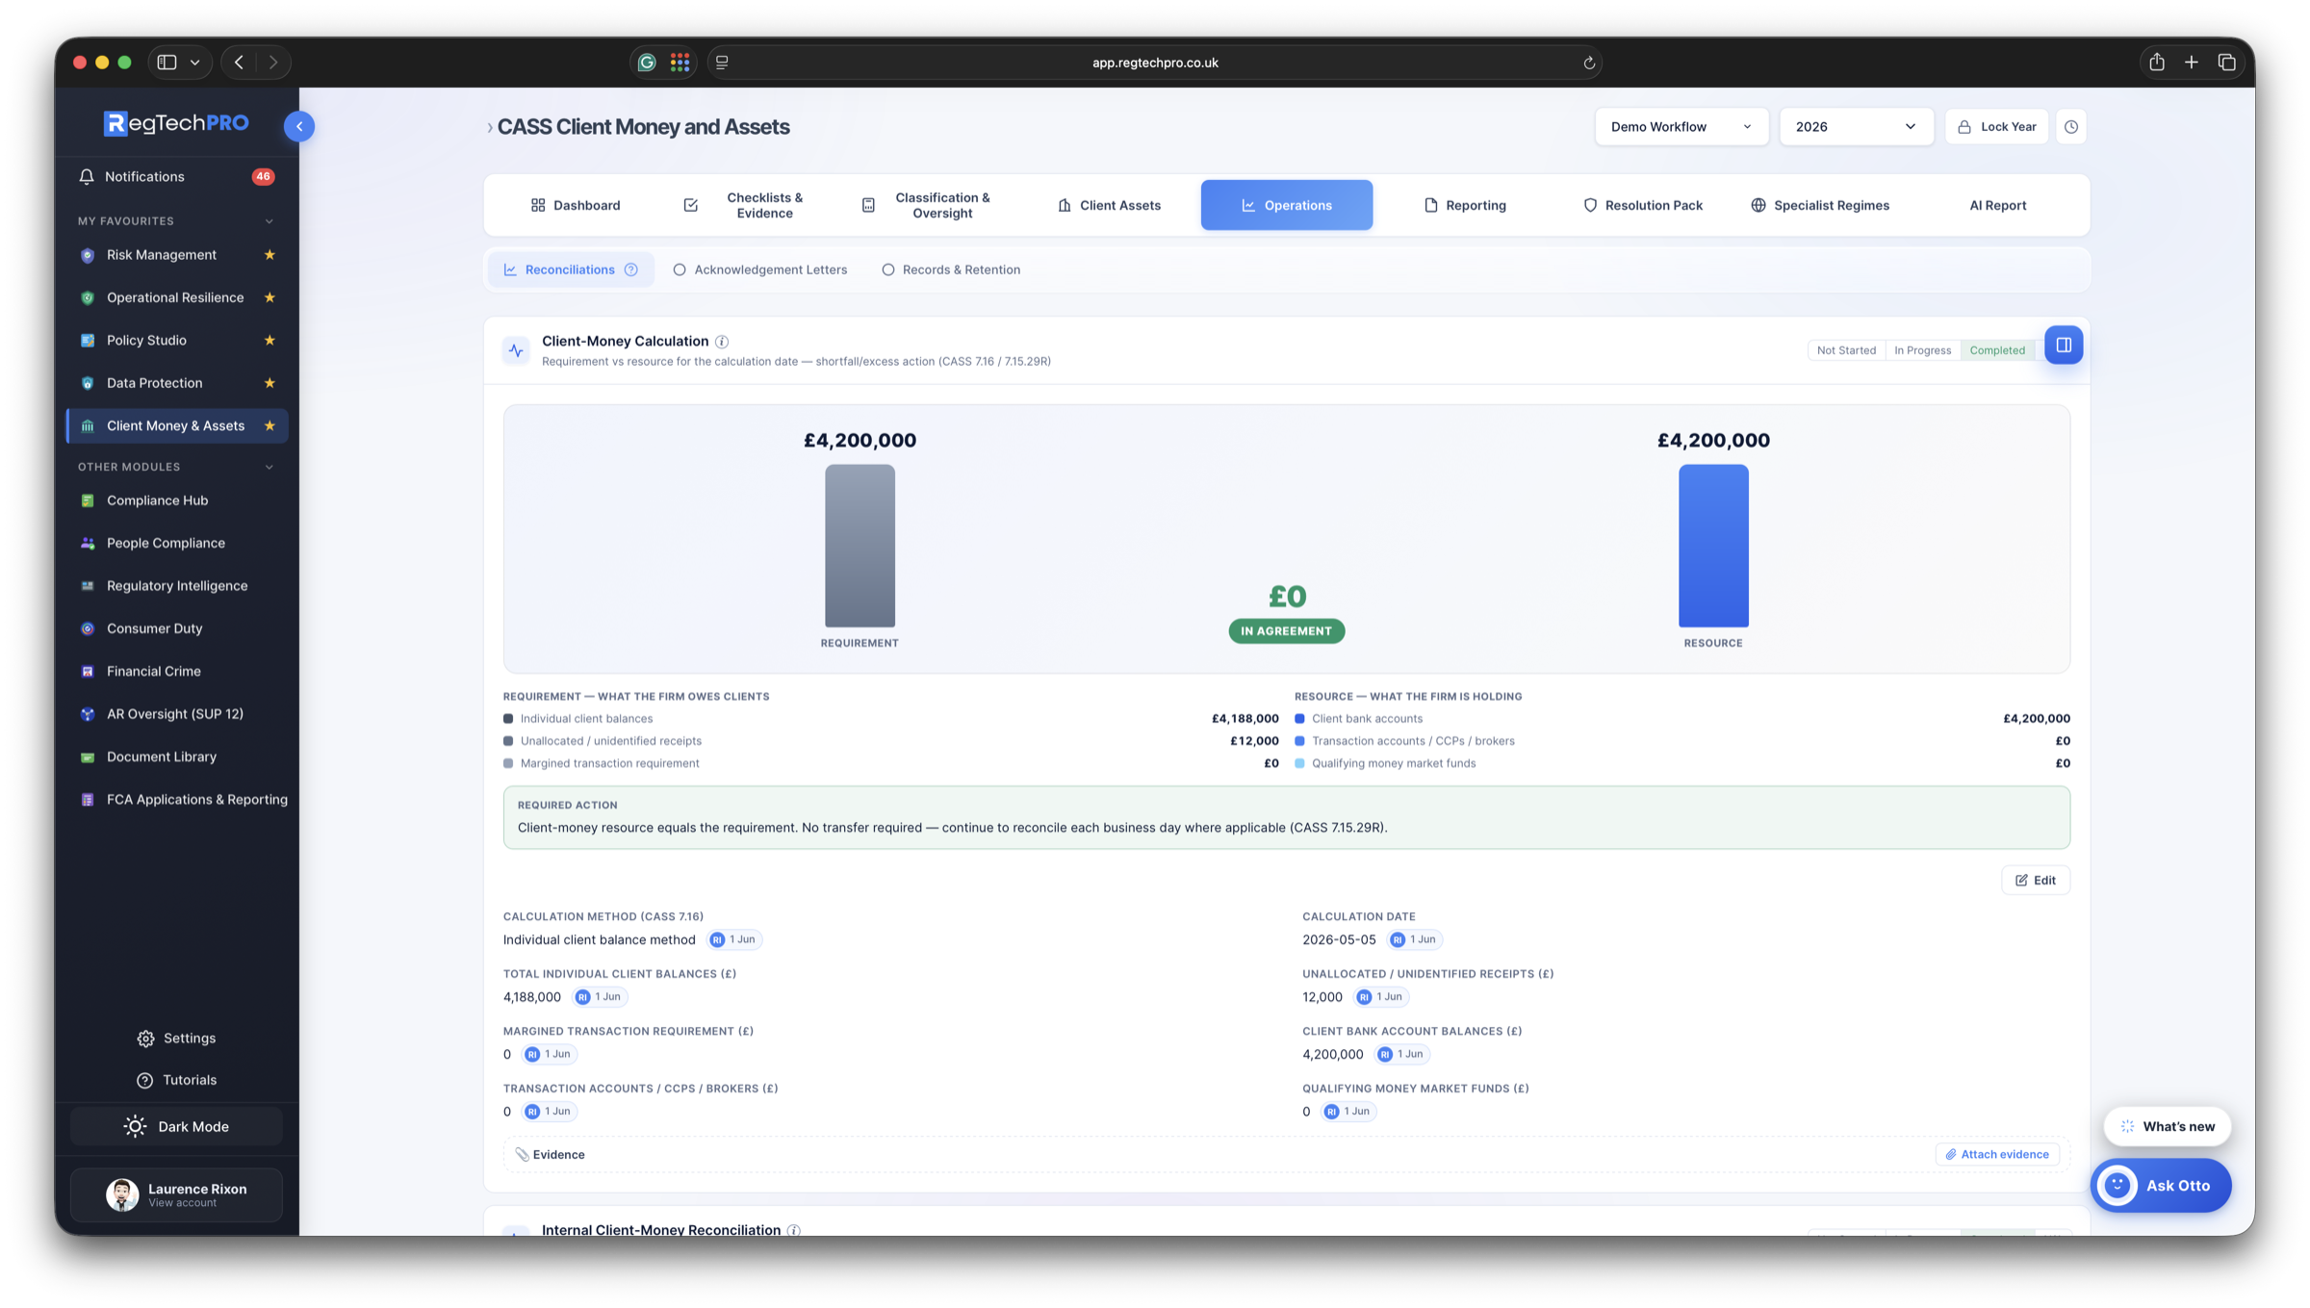Click Qualifying money market funds legend swatch
Image resolution: width=2310 pixels, height=1308 pixels.
[x=1299, y=763]
